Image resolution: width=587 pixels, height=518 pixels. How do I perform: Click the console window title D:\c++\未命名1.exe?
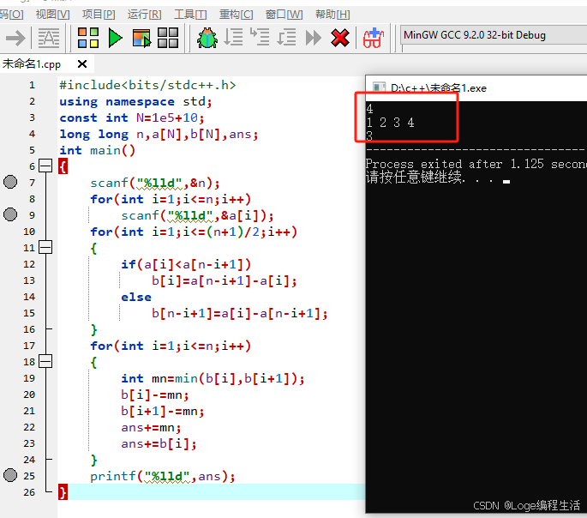click(x=439, y=88)
